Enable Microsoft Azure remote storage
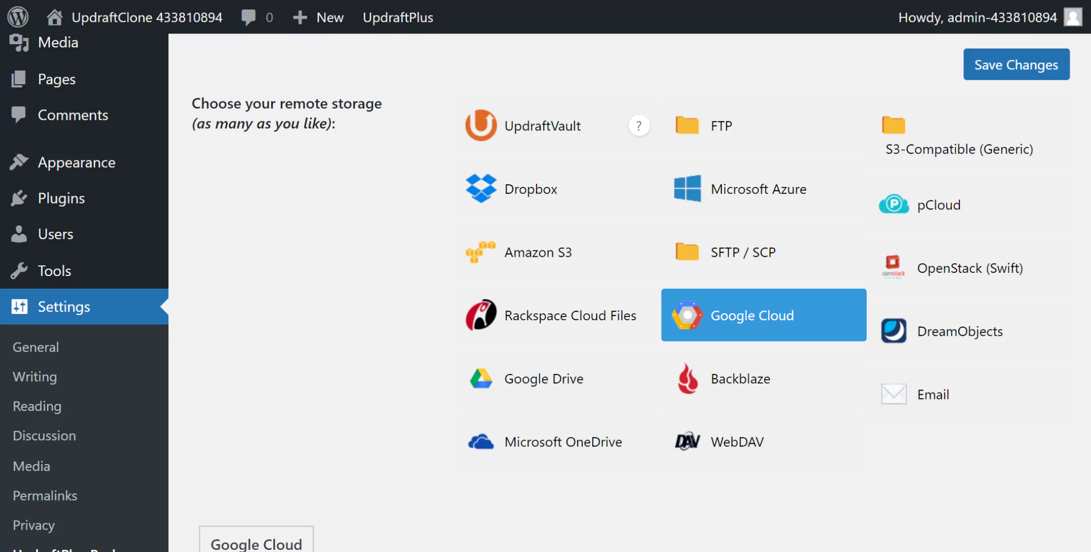Viewport: 1091px width, 552px height. (x=758, y=189)
